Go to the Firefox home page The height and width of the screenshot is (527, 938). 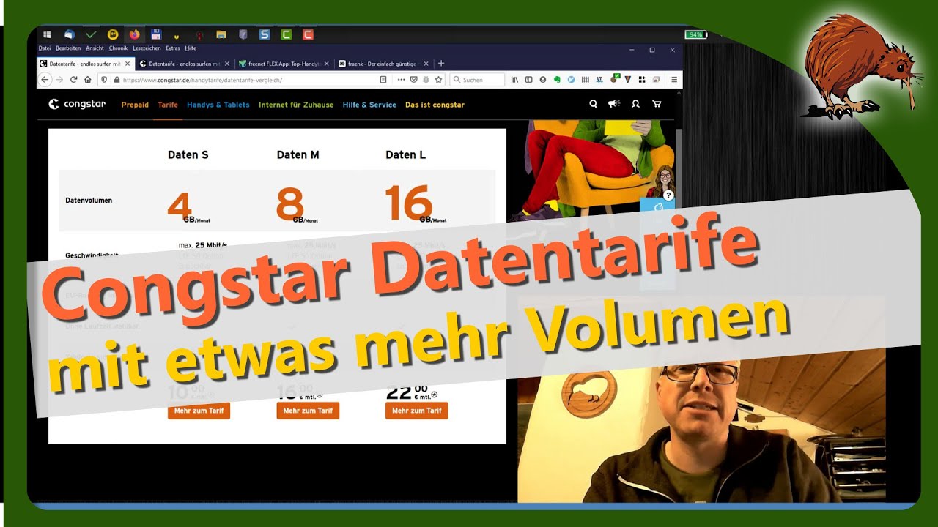pyautogui.click(x=87, y=79)
